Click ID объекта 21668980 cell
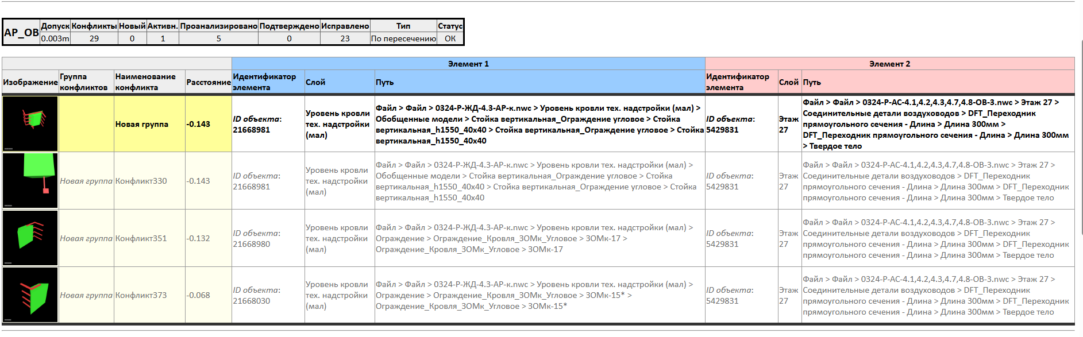This screenshot has width=1083, height=337. click(x=268, y=238)
